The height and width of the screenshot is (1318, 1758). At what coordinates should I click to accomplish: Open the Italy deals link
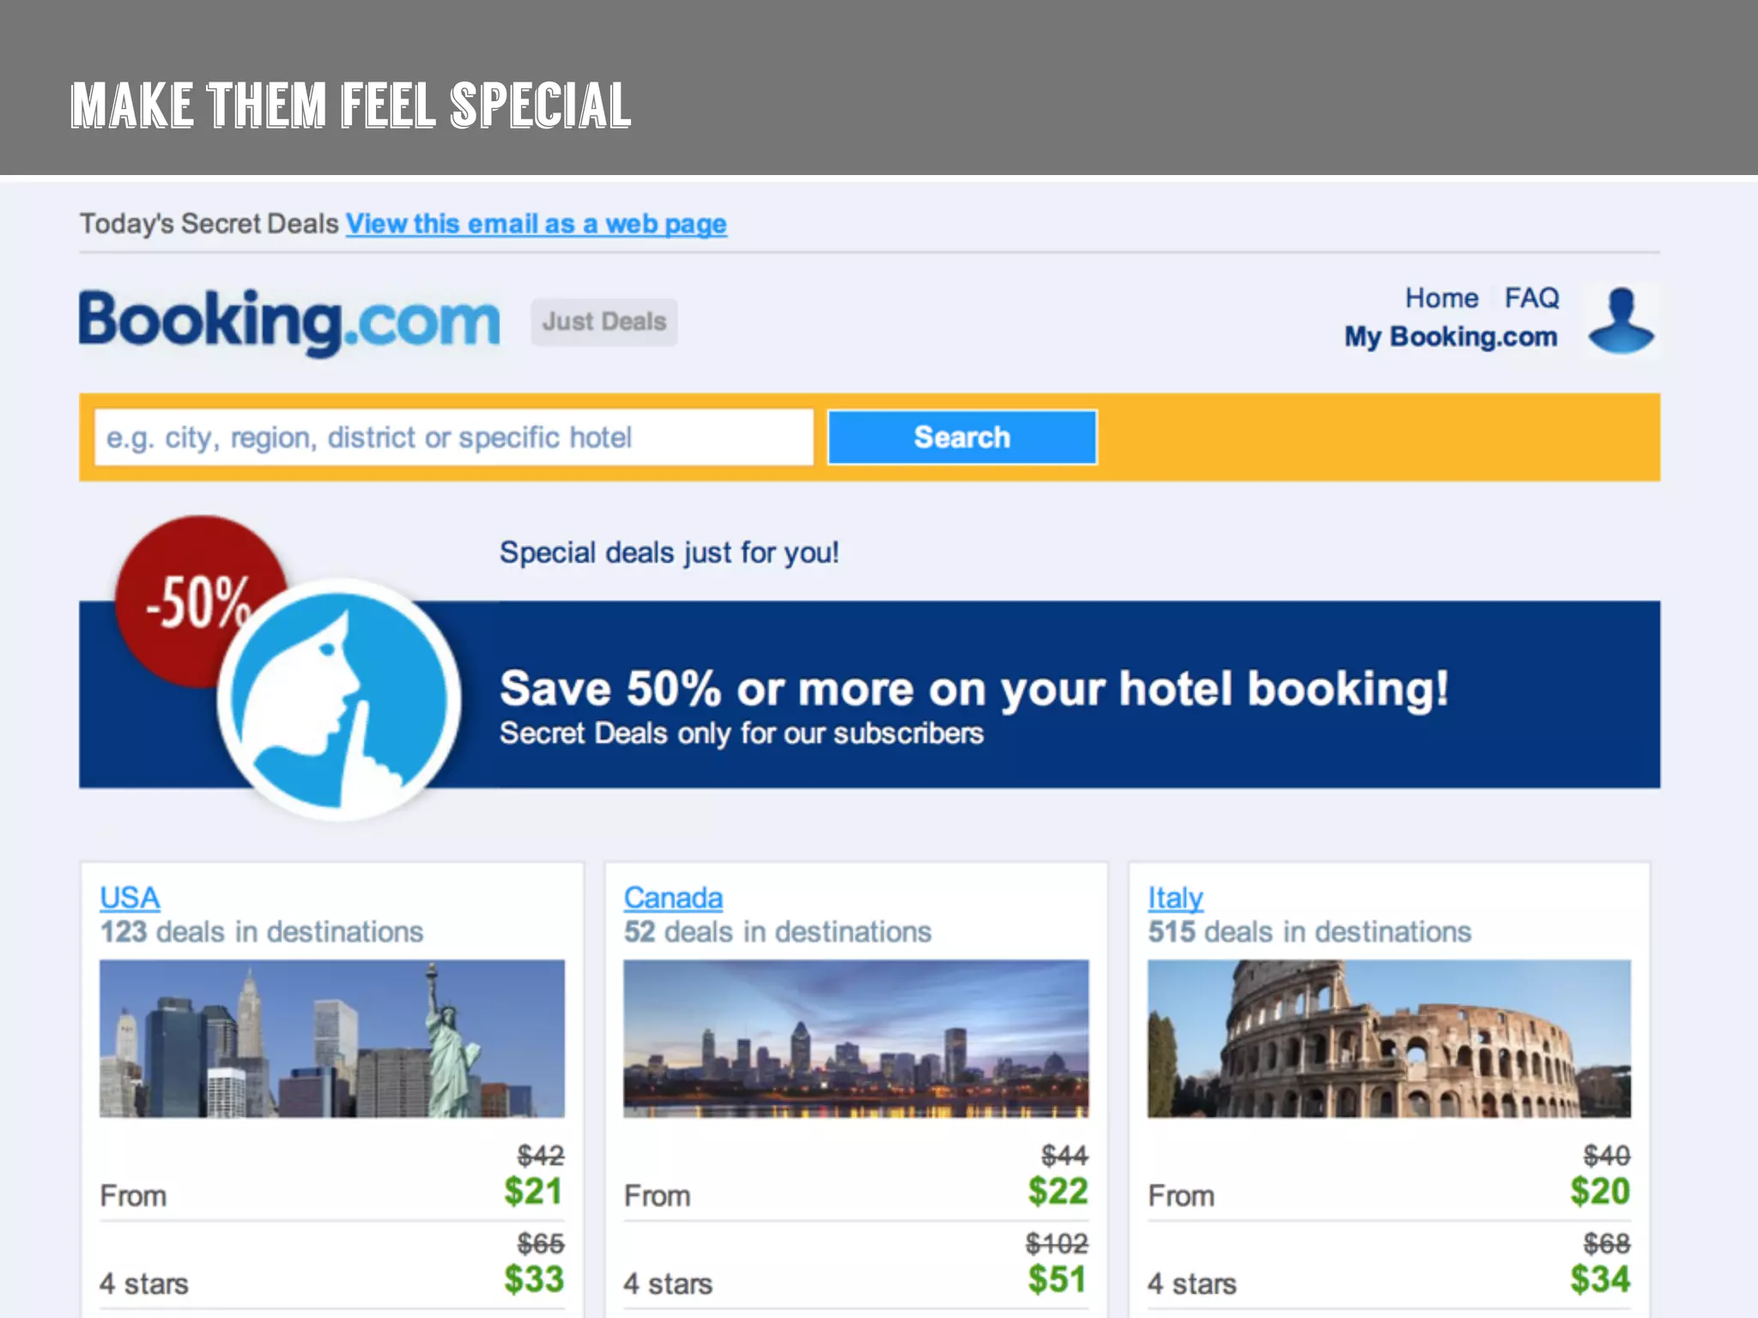pyautogui.click(x=1175, y=898)
